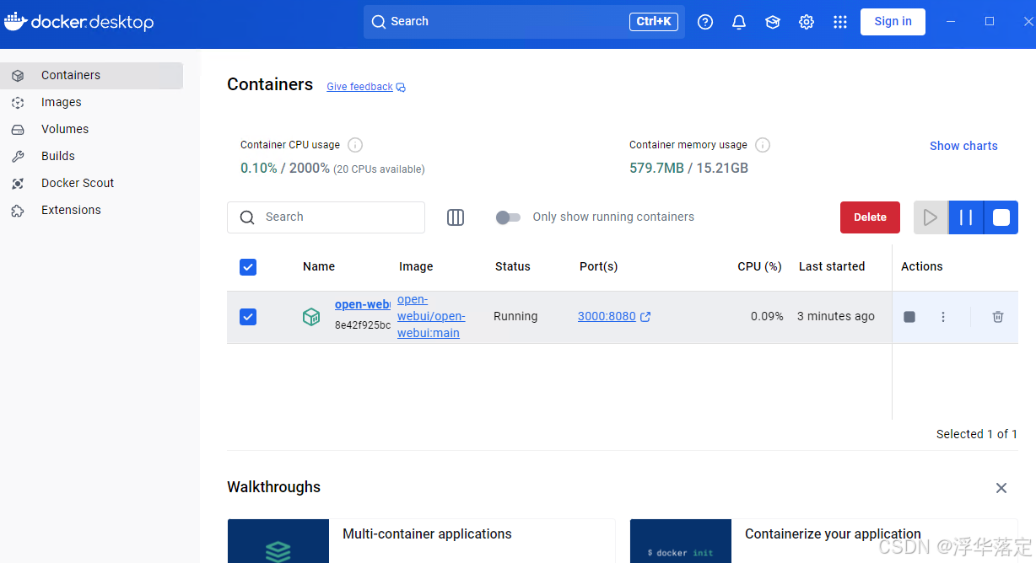The height and width of the screenshot is (563, 1036).
Task: Open the open-webui/open-webui:main image link
Action: 431,317
